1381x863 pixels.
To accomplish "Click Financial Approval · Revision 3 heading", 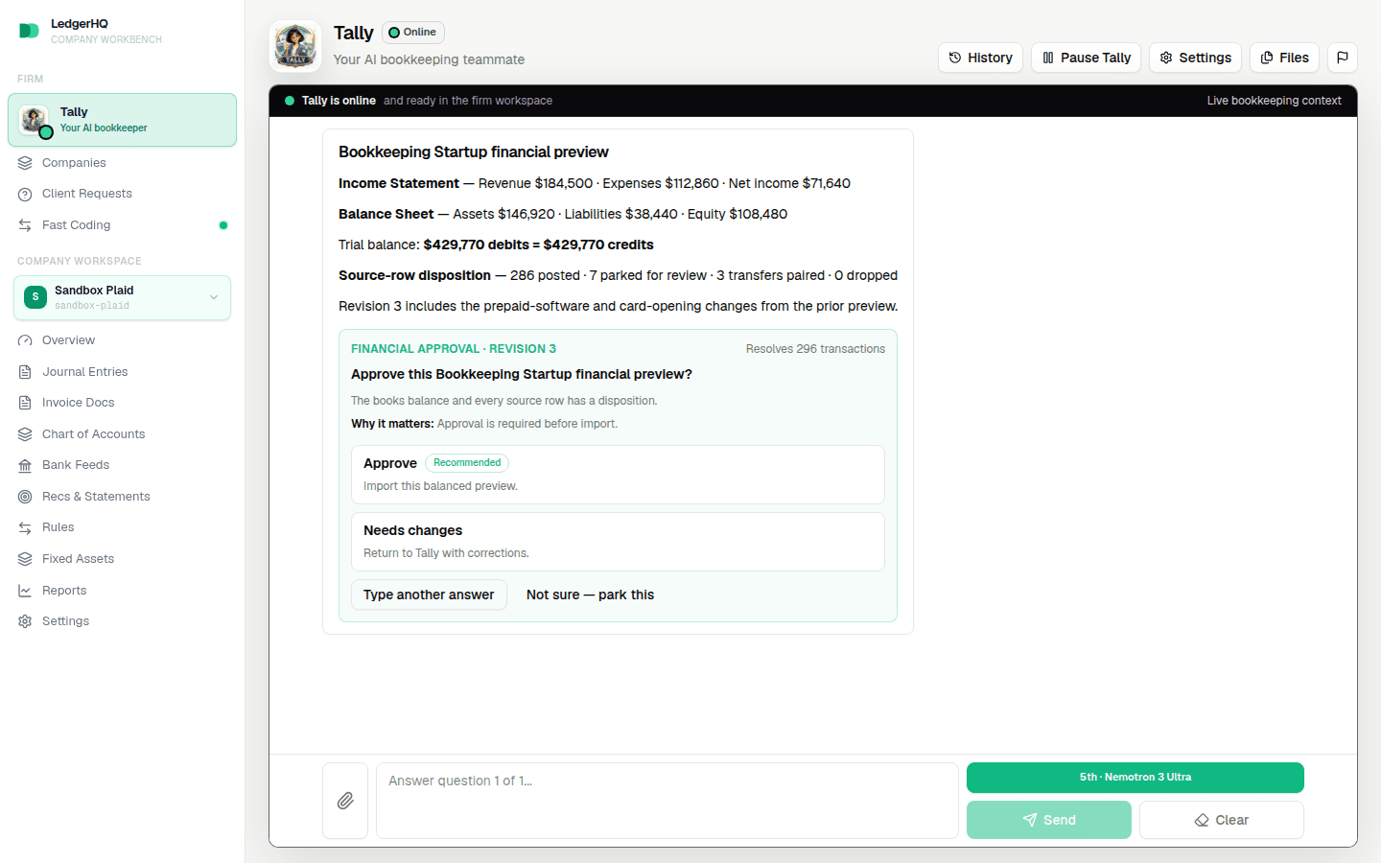I will pyautogui.click(x=454, y=349).
